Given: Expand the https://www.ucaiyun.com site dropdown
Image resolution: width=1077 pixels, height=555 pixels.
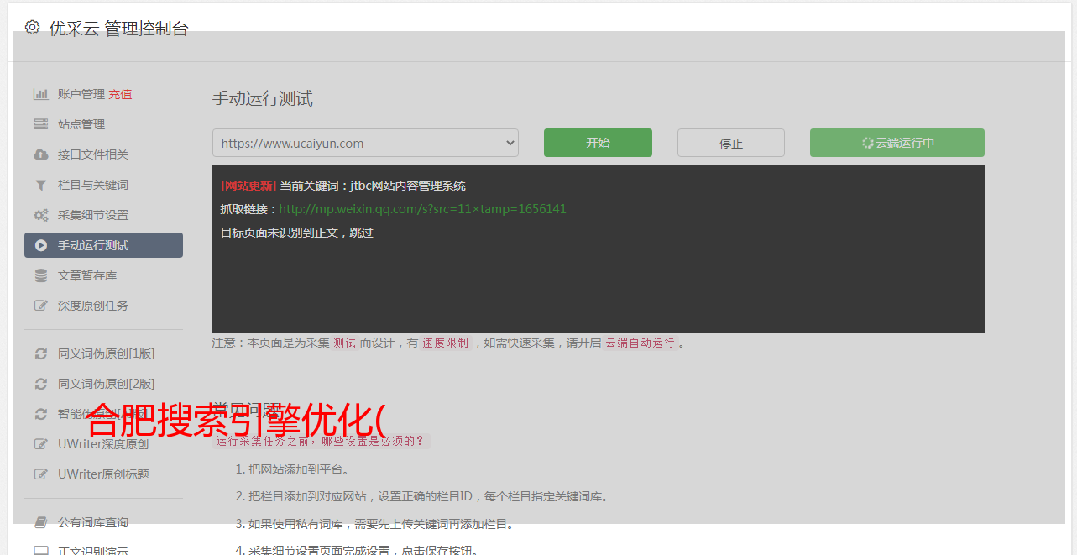Looking at the screenshot, I should [x=365, y=143].
